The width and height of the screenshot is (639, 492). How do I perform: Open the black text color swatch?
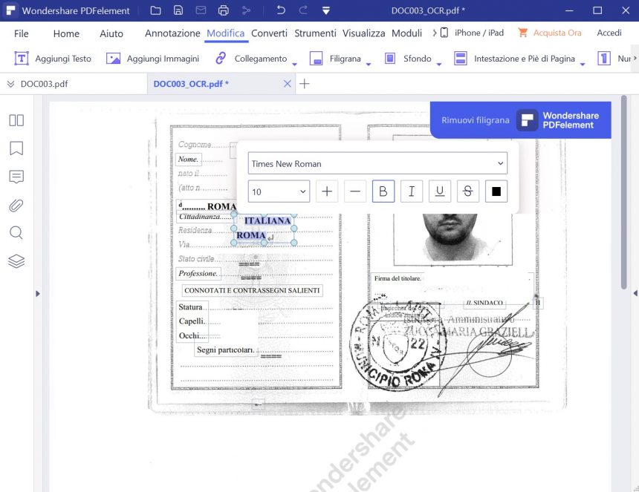pyautogui.click(x=496, y=191)
